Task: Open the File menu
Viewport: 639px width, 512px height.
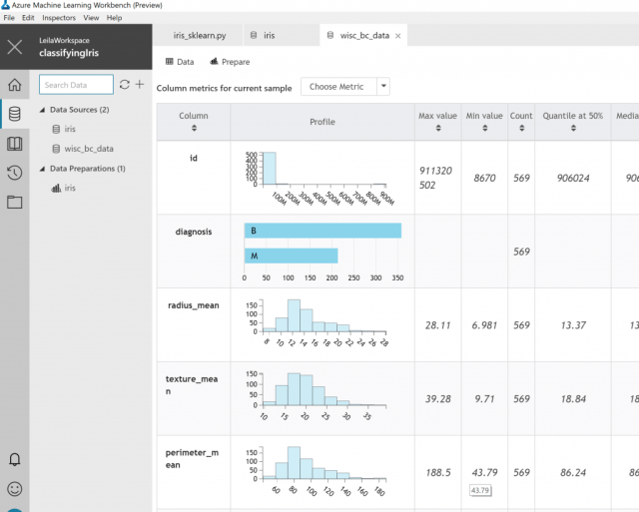Action: 9,18
